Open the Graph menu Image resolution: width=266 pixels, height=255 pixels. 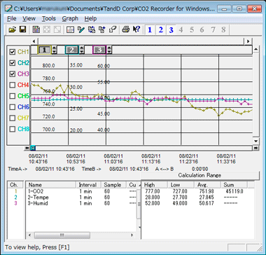(70, 18)
